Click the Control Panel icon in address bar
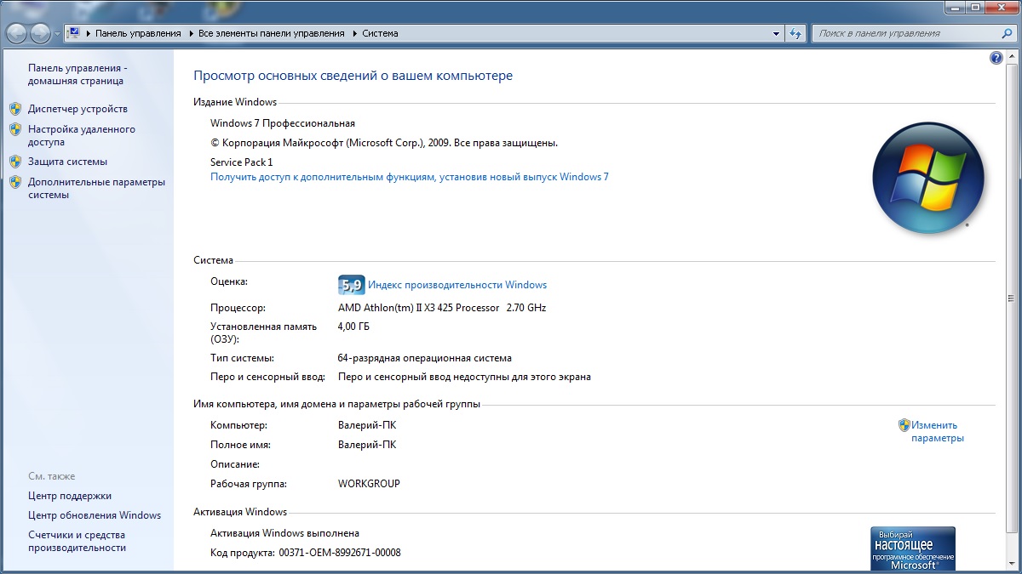Viewport: 1022px width, 574px height. 74,33
